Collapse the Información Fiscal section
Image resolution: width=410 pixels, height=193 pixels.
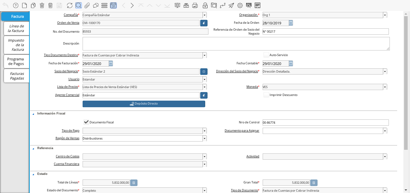pos(33,113)
